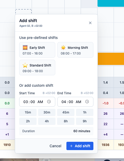Set duration to 4h
Image resolution: width=124 pixels, height=161 pixels.
coord(47,121)
